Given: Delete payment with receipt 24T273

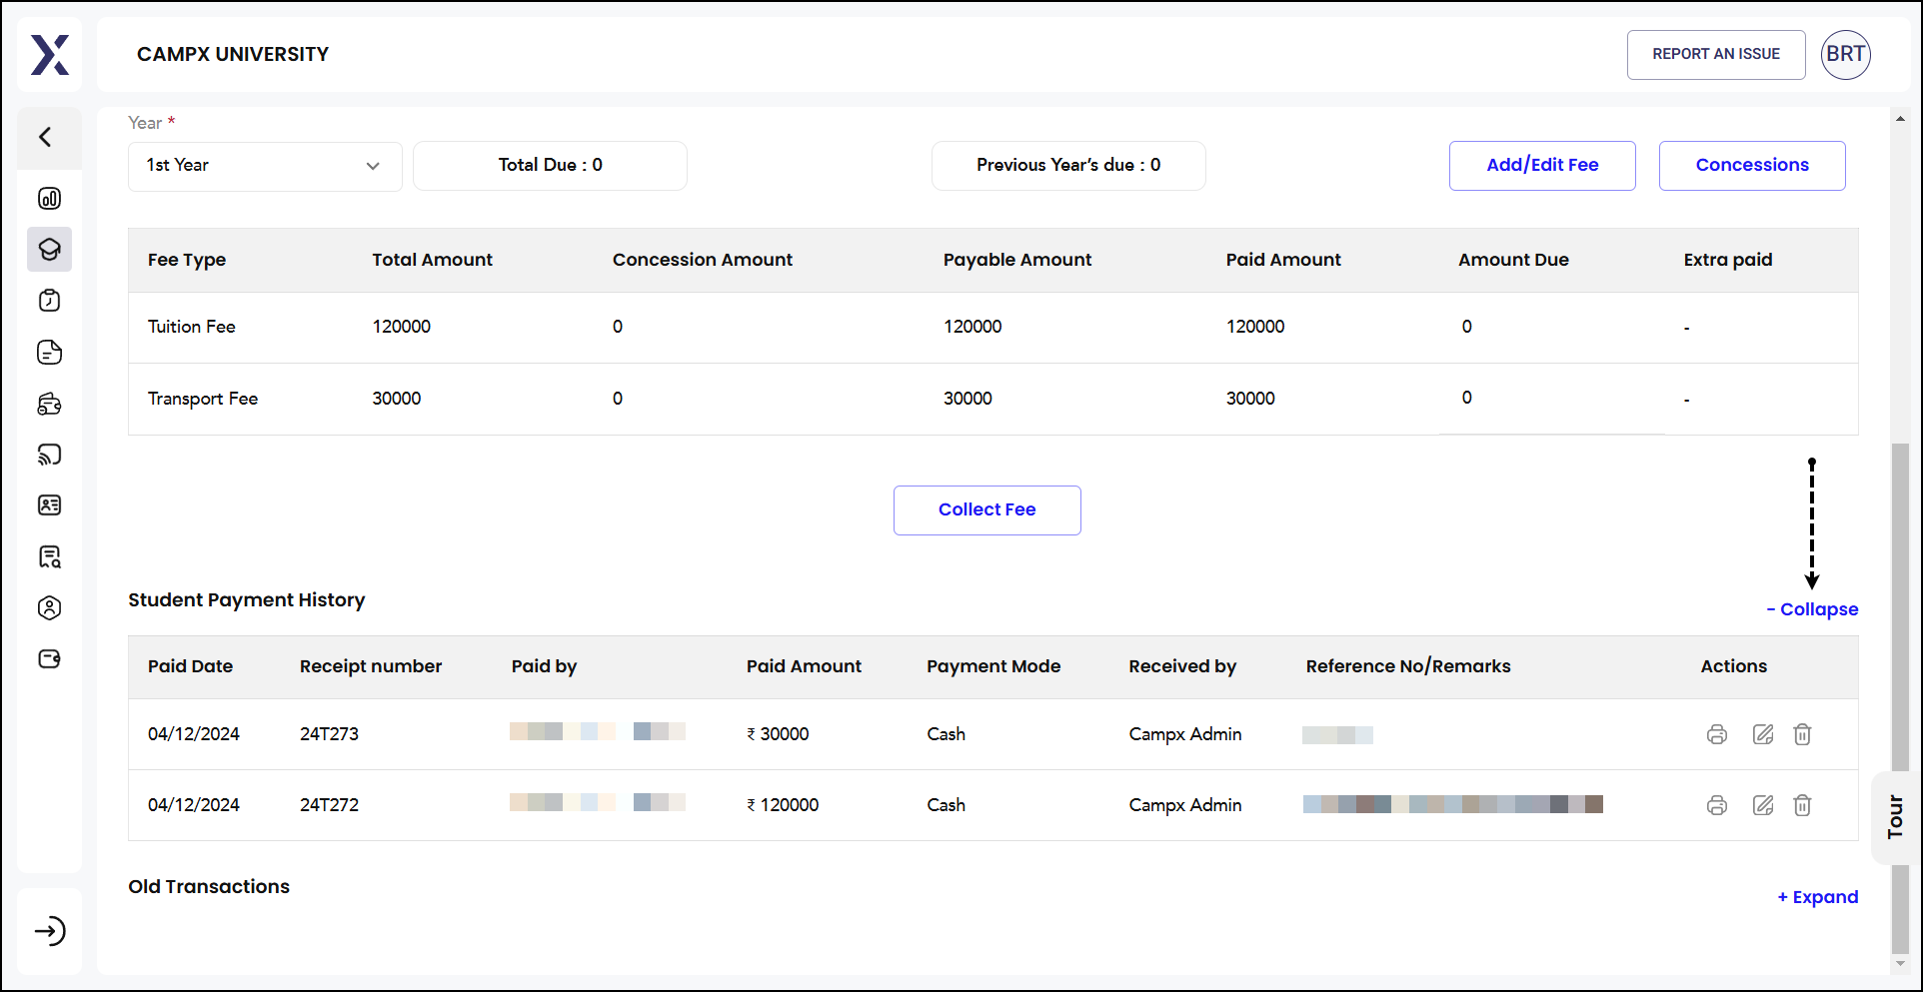Looking at the screenshot, I should (1802, 734).
